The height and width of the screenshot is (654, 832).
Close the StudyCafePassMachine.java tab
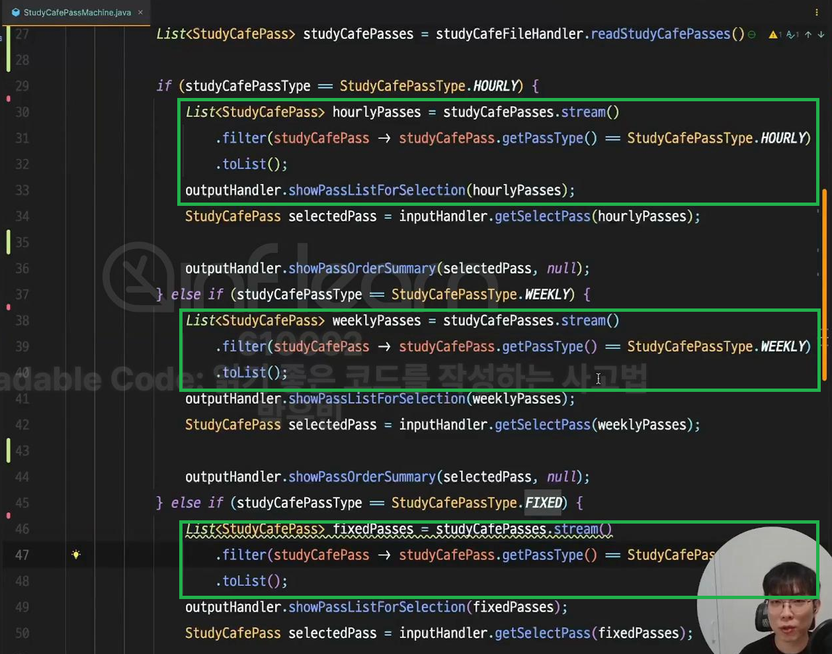coord(140,13)
